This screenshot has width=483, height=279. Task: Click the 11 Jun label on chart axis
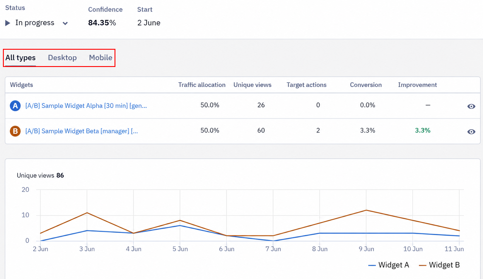tap(454, 249)
